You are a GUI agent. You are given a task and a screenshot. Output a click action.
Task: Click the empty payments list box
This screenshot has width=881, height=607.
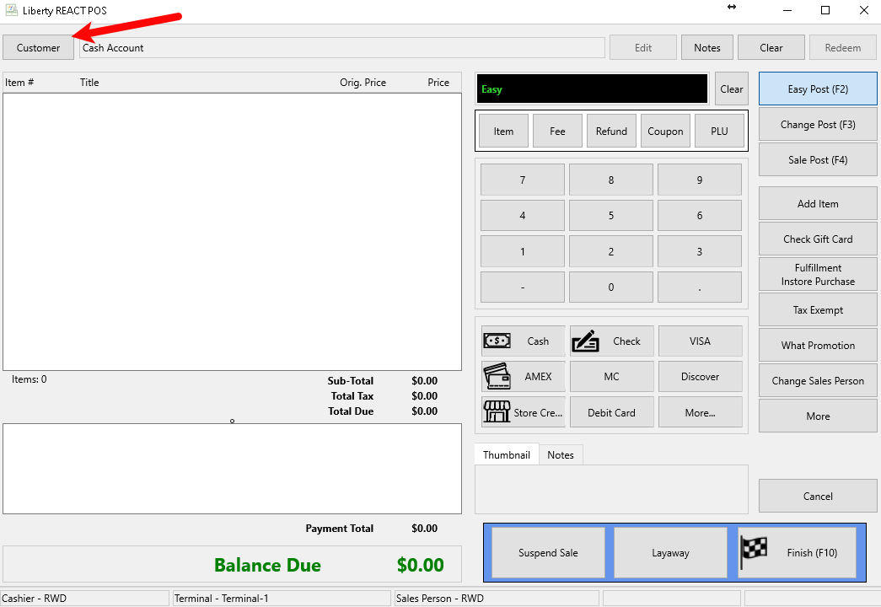point(232,468)
